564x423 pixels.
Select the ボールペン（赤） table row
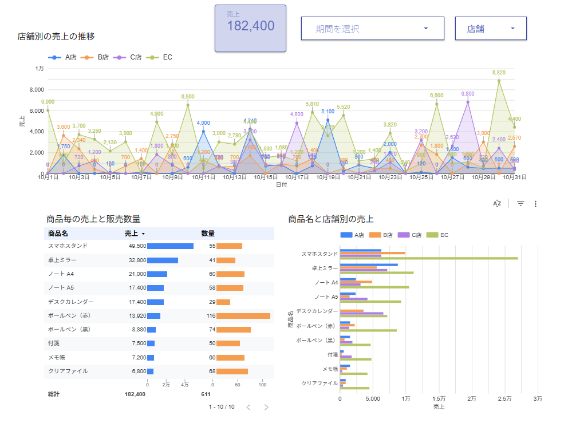(159, 316)
